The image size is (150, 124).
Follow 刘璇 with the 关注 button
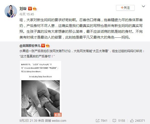click(x=125, y=8)
